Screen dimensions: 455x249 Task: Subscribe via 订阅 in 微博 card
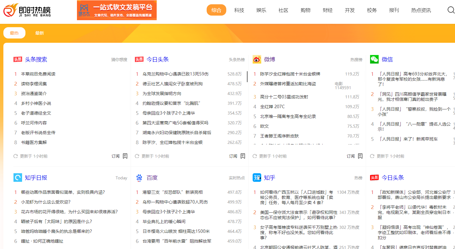coord(351,156)
